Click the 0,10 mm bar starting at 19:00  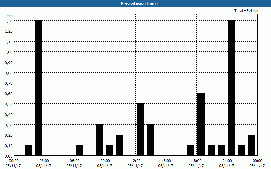(211, 150)
